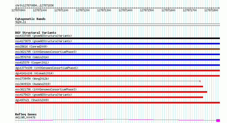Click the black nsv4337085 variant bar
The height and width of the screenshot is (123, 227).
pyautogui.click(x=117, y=38)
